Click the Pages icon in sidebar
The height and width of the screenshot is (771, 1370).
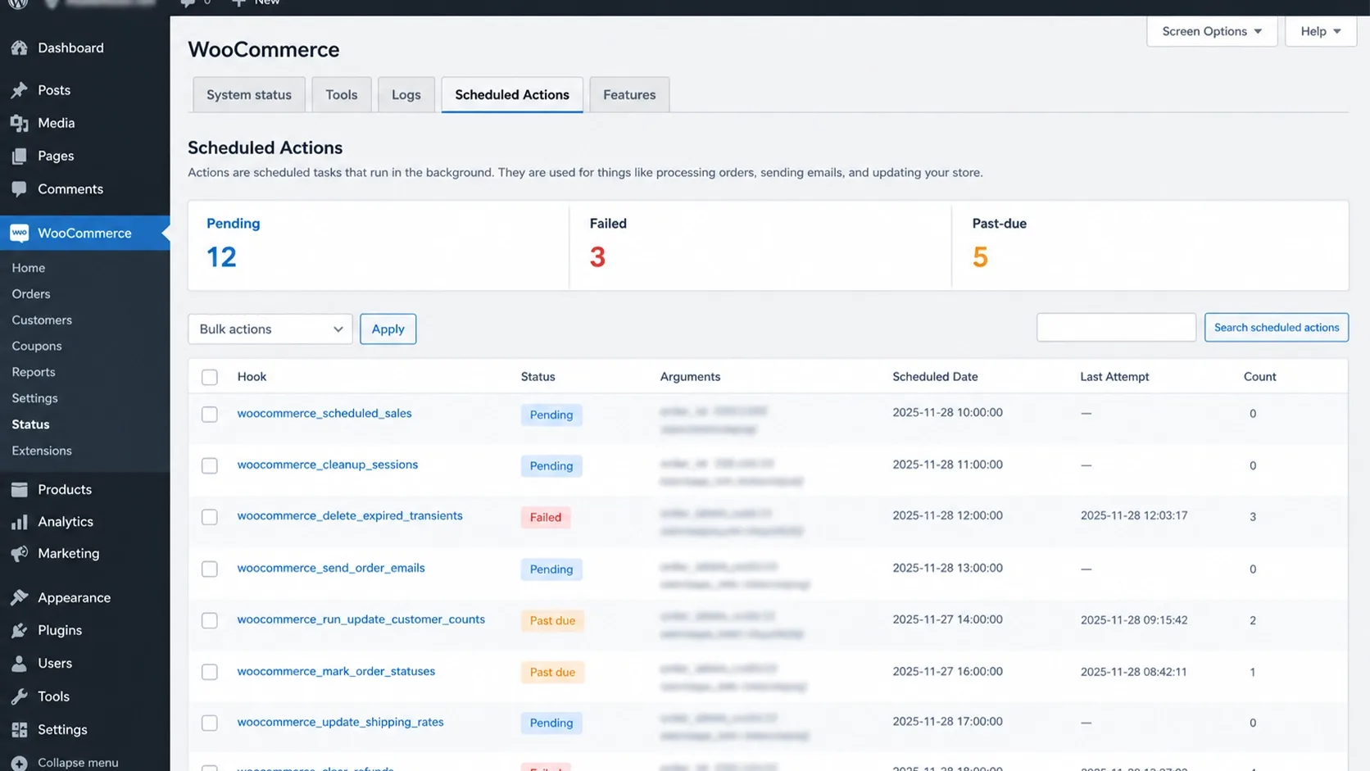coord(19,156)
